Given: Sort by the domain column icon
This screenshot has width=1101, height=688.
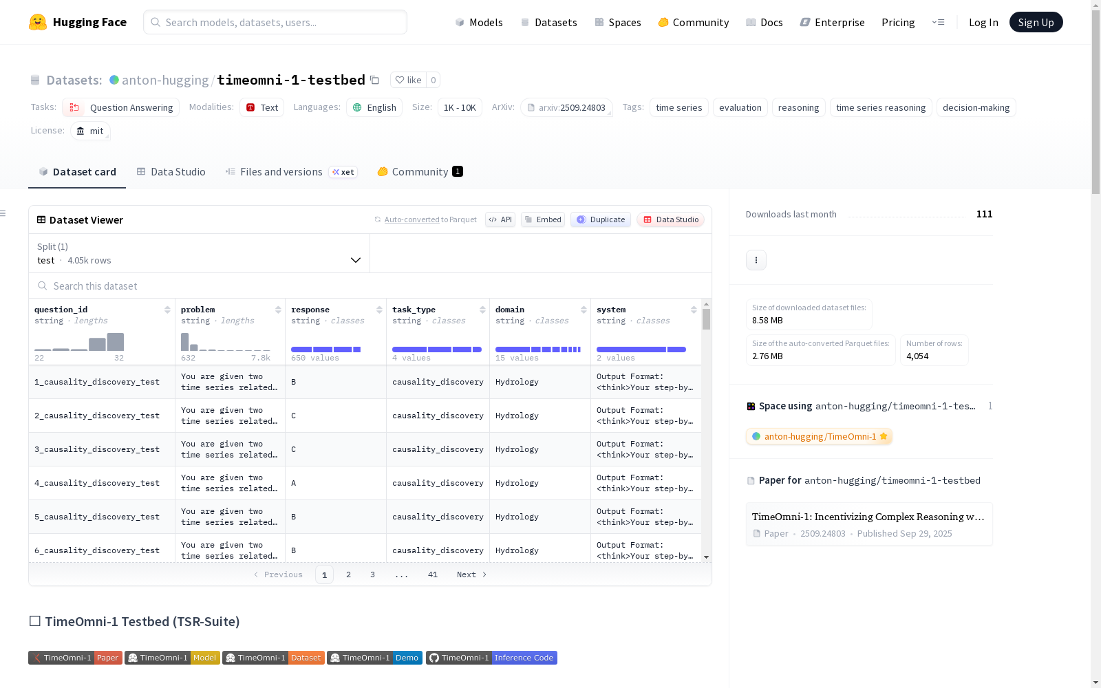Looking at the screenshot, I should 584,310.
